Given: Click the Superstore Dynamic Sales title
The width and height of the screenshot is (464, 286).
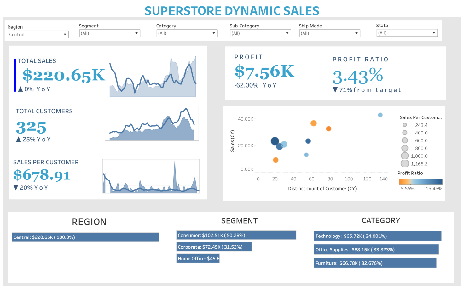Looking at the screenshot, I should (232, 11).
